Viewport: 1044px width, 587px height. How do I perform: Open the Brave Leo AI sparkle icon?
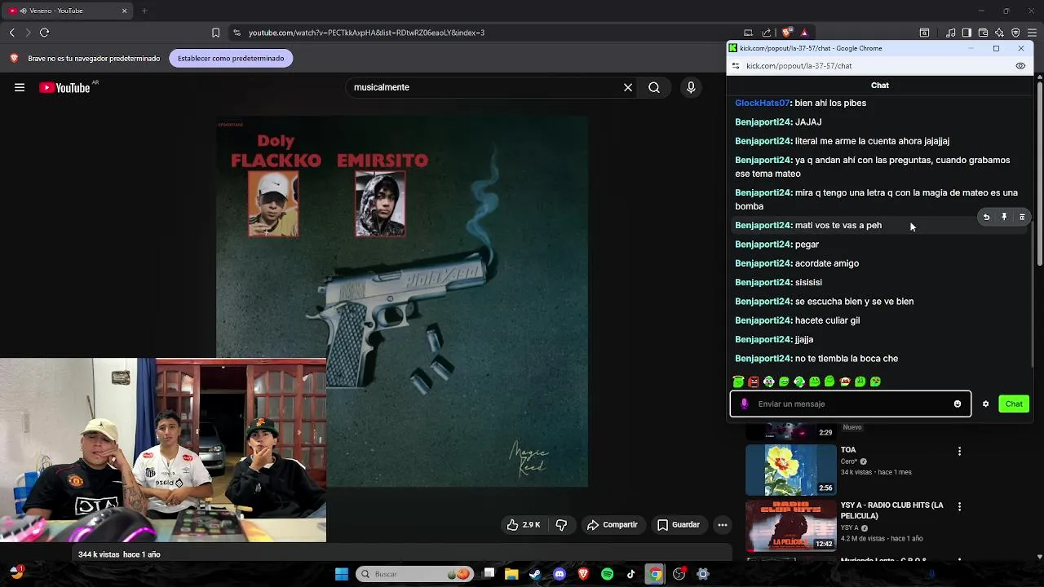coord(999,33)
